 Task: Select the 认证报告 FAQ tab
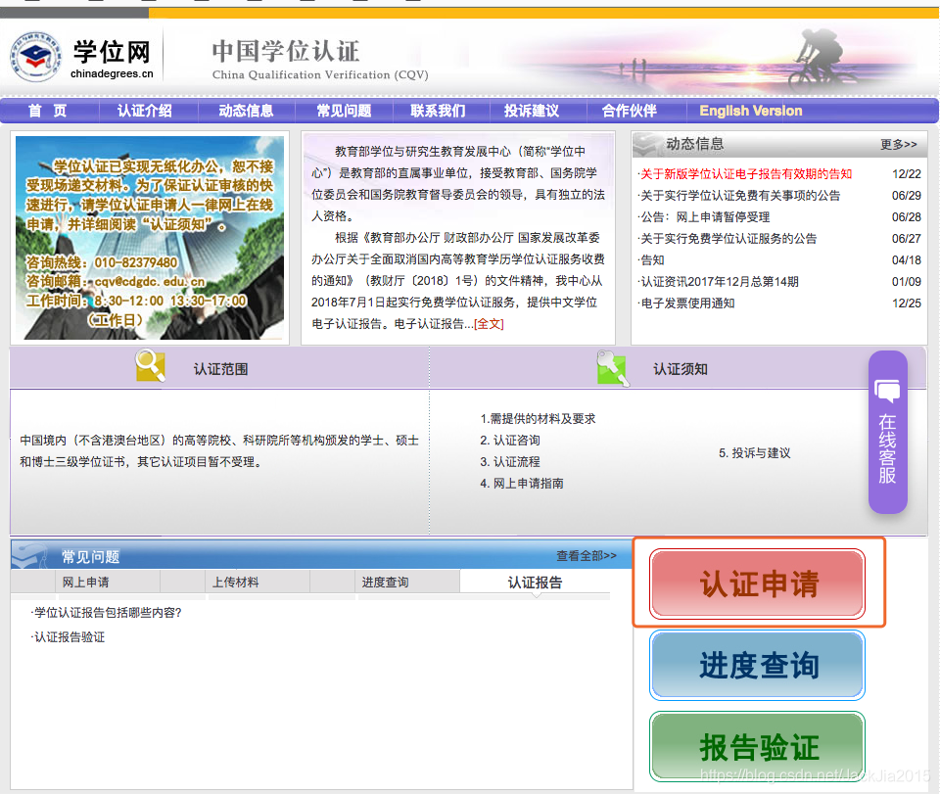(x=535, y=582)
